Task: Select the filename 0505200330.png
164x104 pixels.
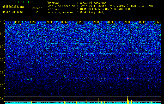Action: [13, 7]
